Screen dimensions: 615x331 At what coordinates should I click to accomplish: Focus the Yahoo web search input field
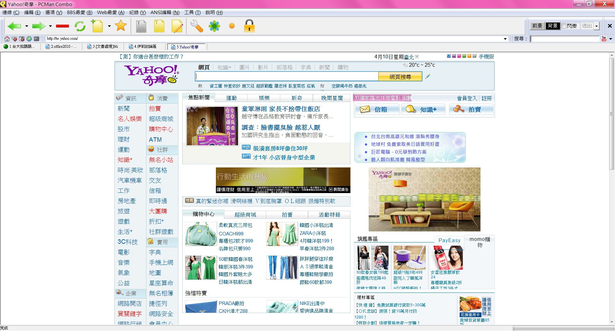pyautogui.click(x=287, y=77)
